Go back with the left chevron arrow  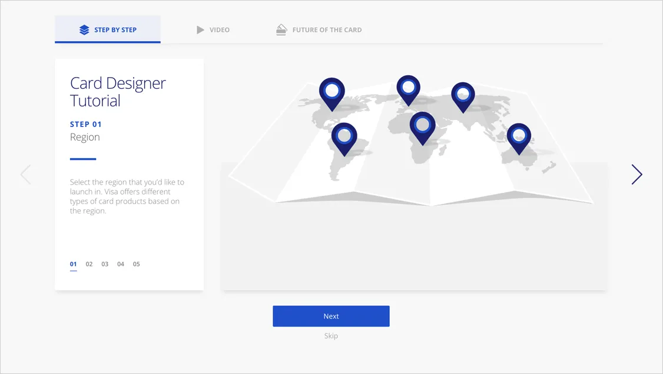click(x=26, y=174)
